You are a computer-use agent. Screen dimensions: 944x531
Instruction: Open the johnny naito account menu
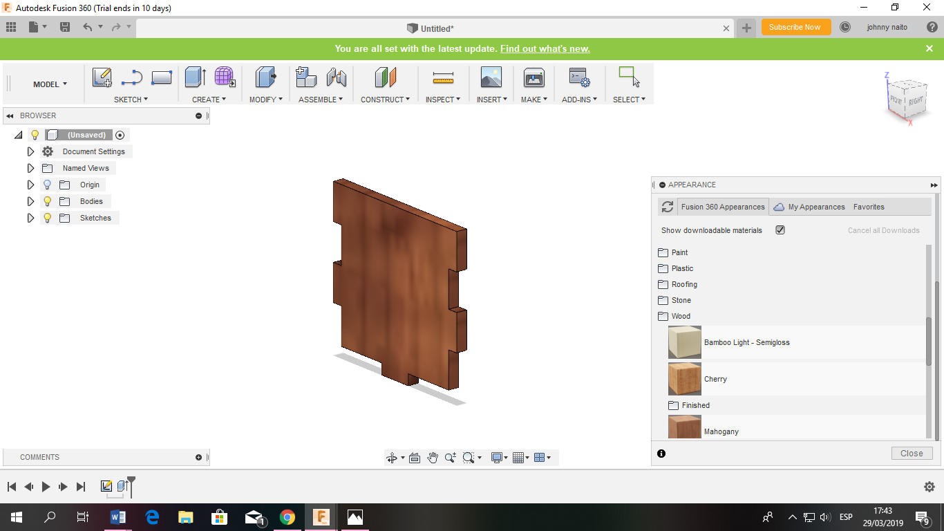pyautogui.click(x=887, y=27)
